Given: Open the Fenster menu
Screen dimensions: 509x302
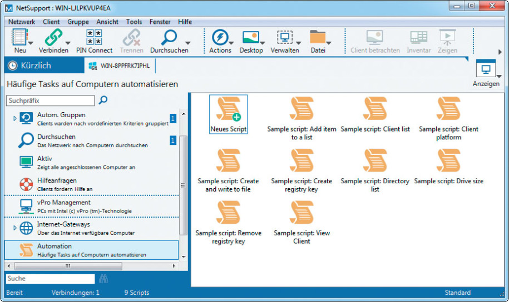Looking at the screenshot, I should [x=160, y=22].
